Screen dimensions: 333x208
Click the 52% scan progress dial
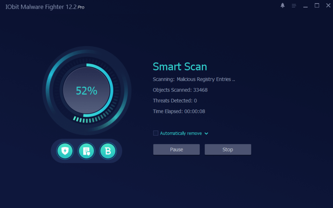pyautogui.click(x=87, y=91)
